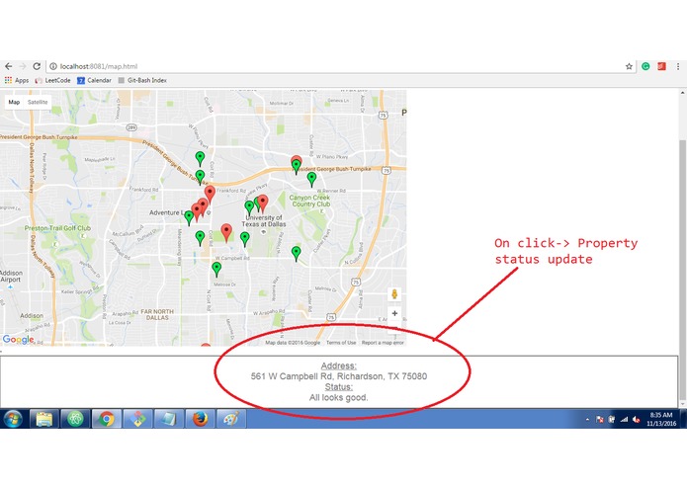Click the browser forward arrow

(x=23, y=66)
